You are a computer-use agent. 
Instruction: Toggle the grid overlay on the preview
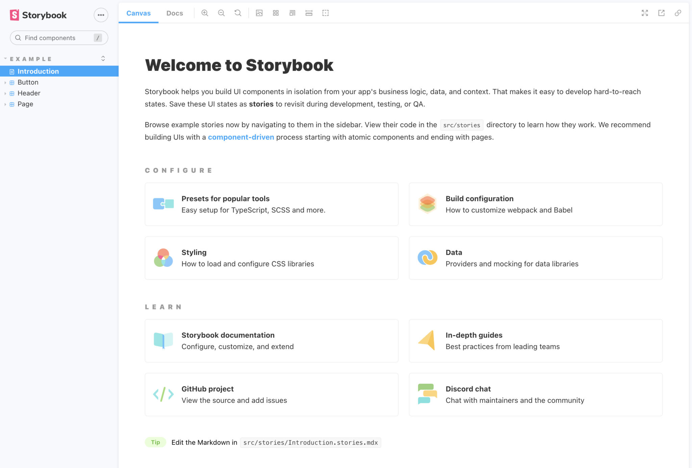pyautogui.click(x=275, y=13)
